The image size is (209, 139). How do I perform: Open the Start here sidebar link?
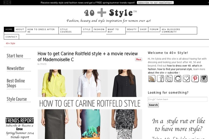[x=15, y=56]
